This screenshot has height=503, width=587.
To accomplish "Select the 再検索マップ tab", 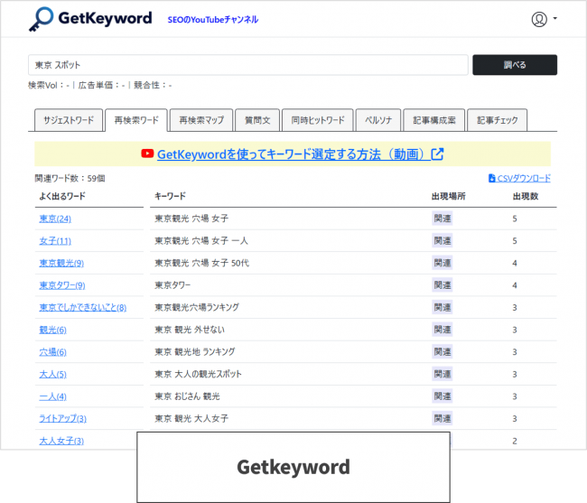I will coord(200,120).
